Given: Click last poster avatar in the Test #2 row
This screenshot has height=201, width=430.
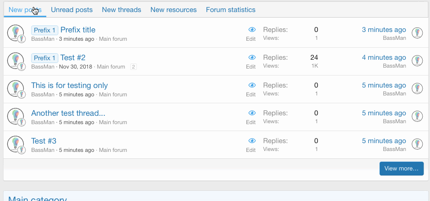Looking at the screenshot, I should [418, 61].
